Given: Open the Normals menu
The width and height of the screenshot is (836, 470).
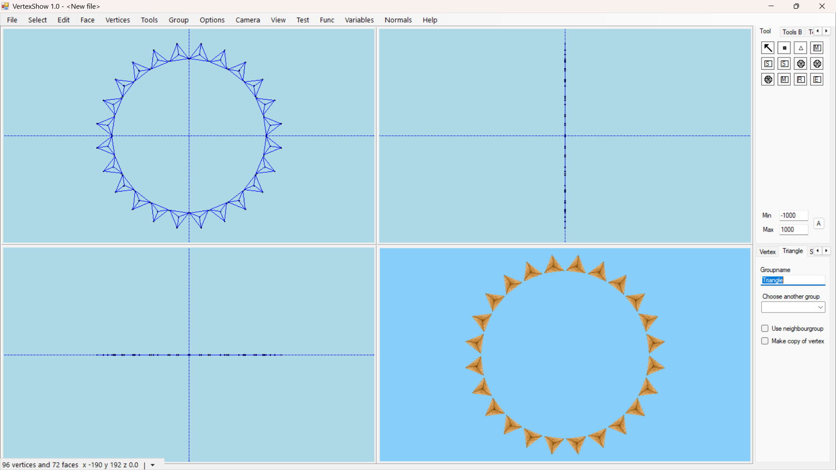Looking at the screenshot, I should (398, 20).
